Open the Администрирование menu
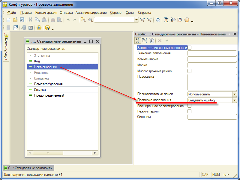This screenshot has width=240, height=180. point(91,13)
